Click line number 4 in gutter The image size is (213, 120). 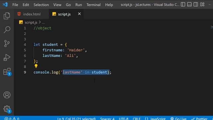click(x=25, y=45)
